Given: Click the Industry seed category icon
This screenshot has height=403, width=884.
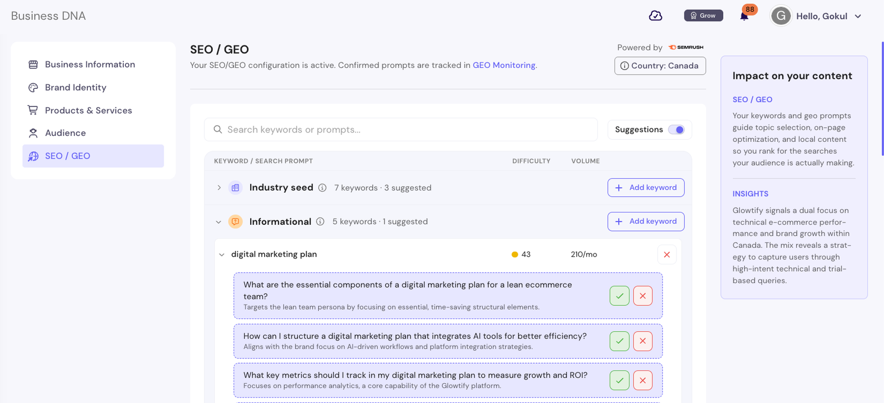Looking at the screenshot, I should 235,188.
